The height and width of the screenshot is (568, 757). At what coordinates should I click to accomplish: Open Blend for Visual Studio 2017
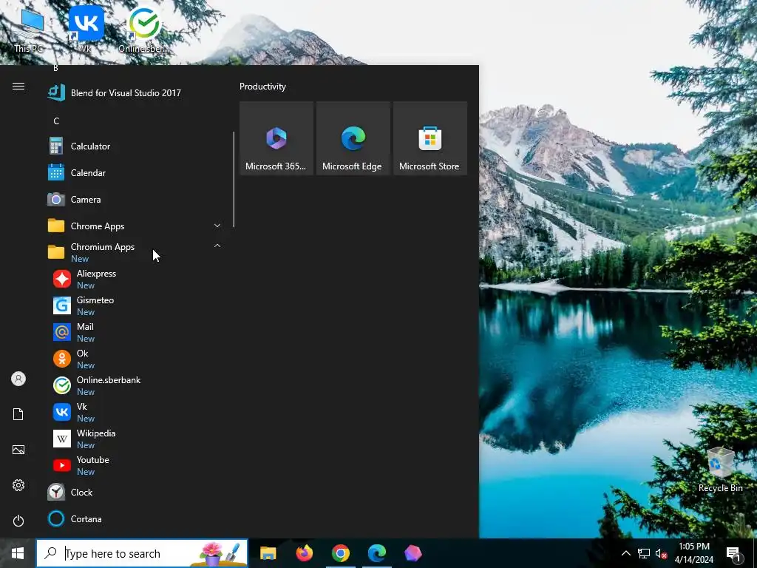point(135,92)
